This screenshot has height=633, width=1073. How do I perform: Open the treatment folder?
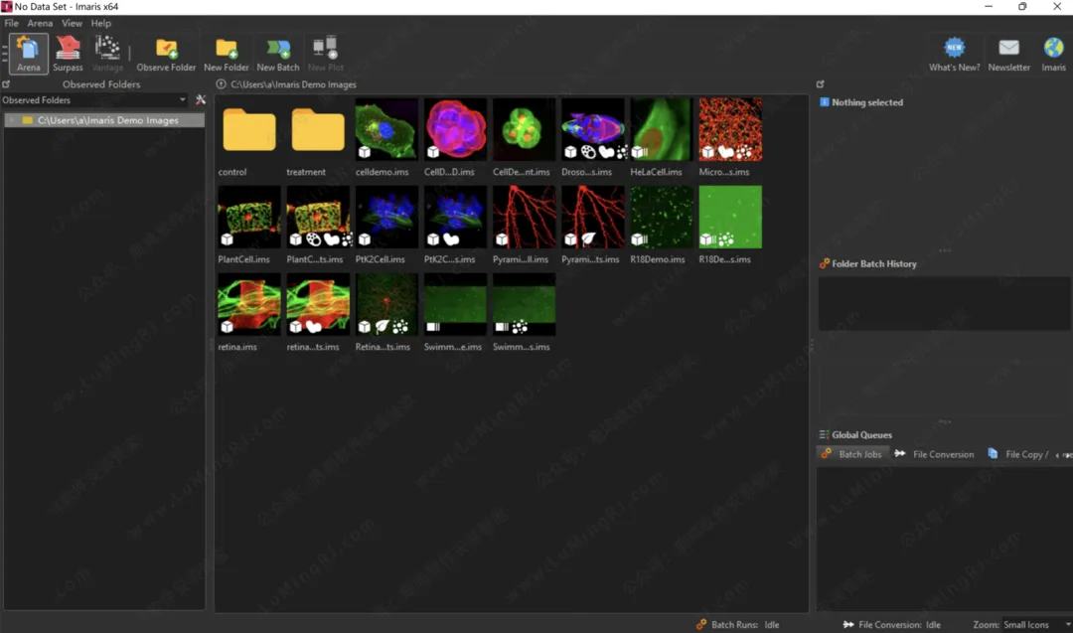(317, 131)
